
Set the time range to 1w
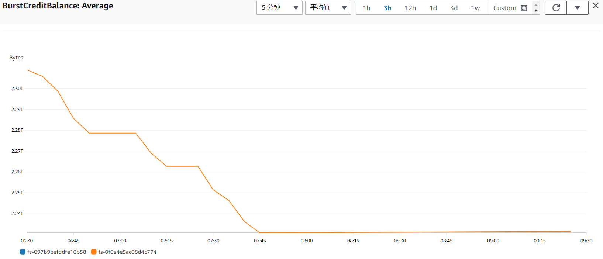point(475,8)
